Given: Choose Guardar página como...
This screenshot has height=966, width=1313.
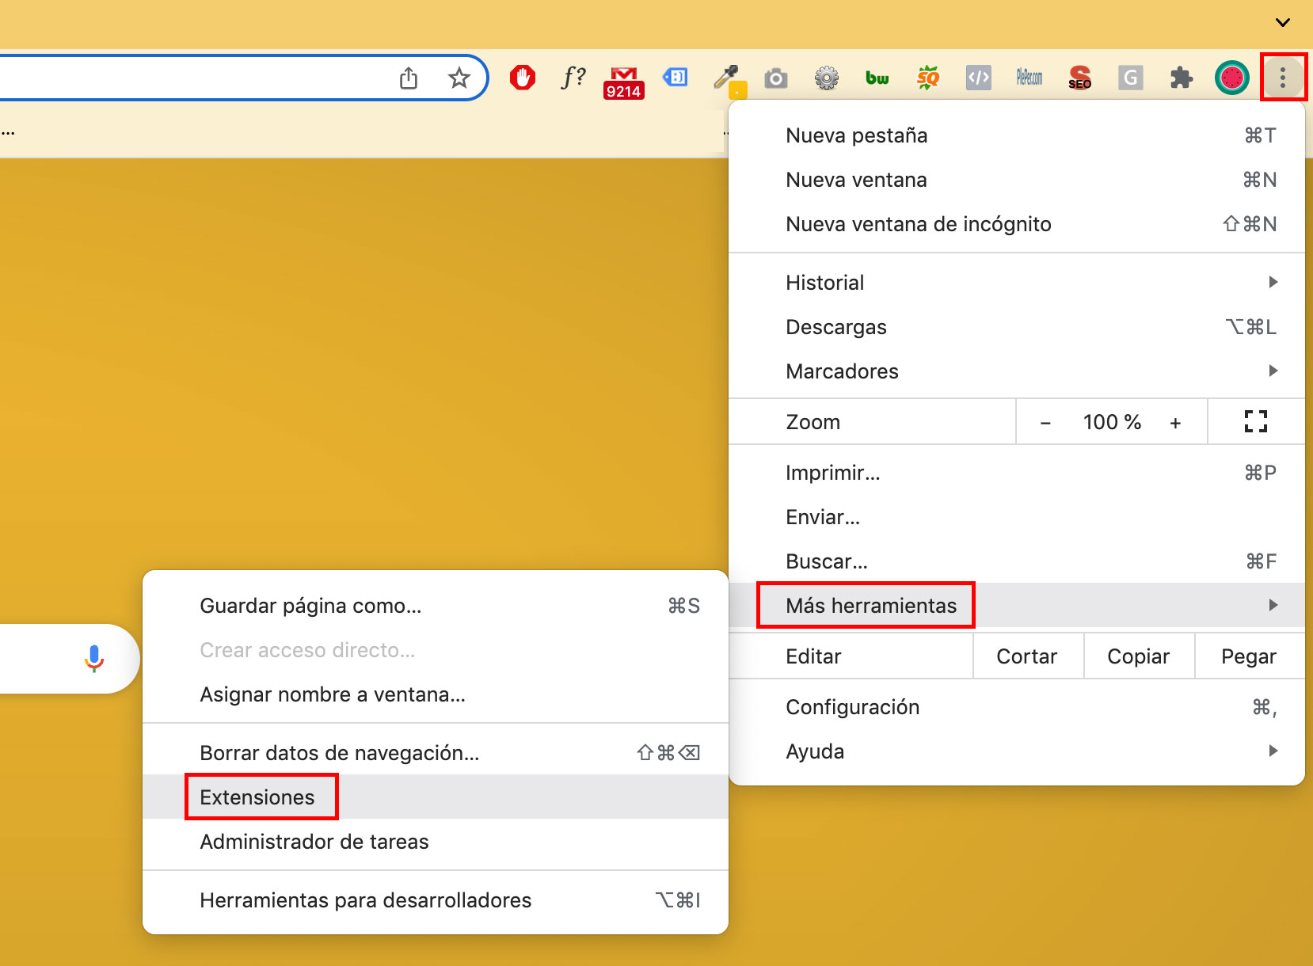Looking at the screenshot, I should 436,606.
